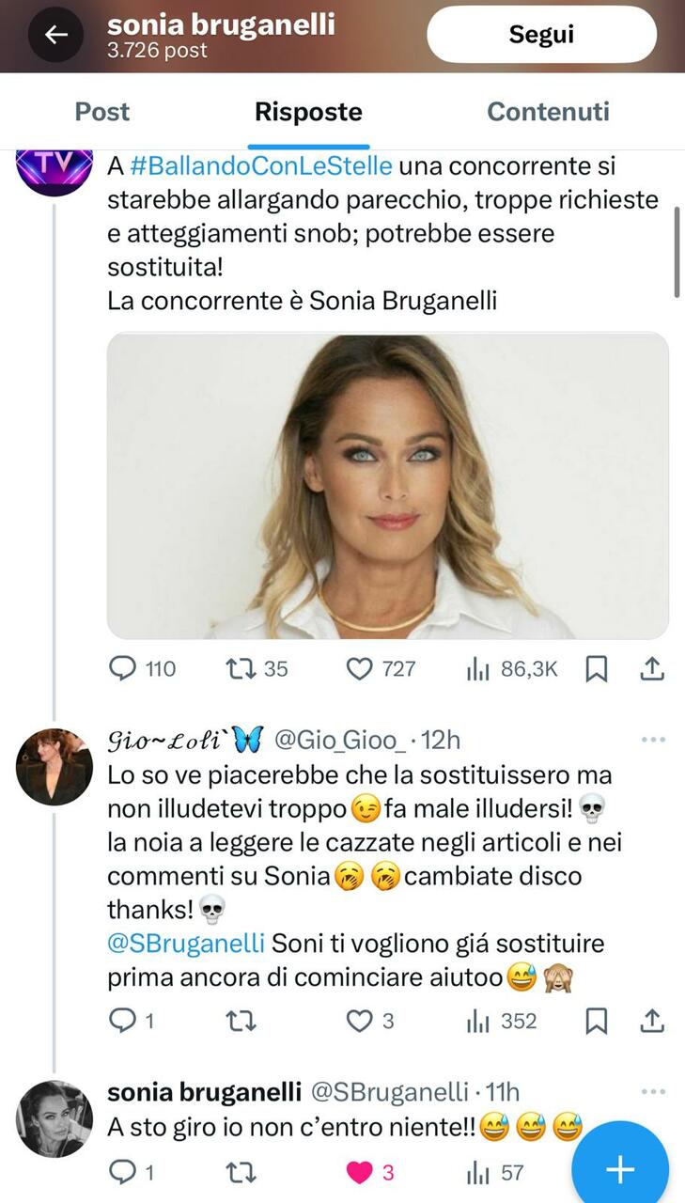Share the BallandoConLeStelle post
The width and height of the screenshot is (685, 1203).
tap(653, 668)
